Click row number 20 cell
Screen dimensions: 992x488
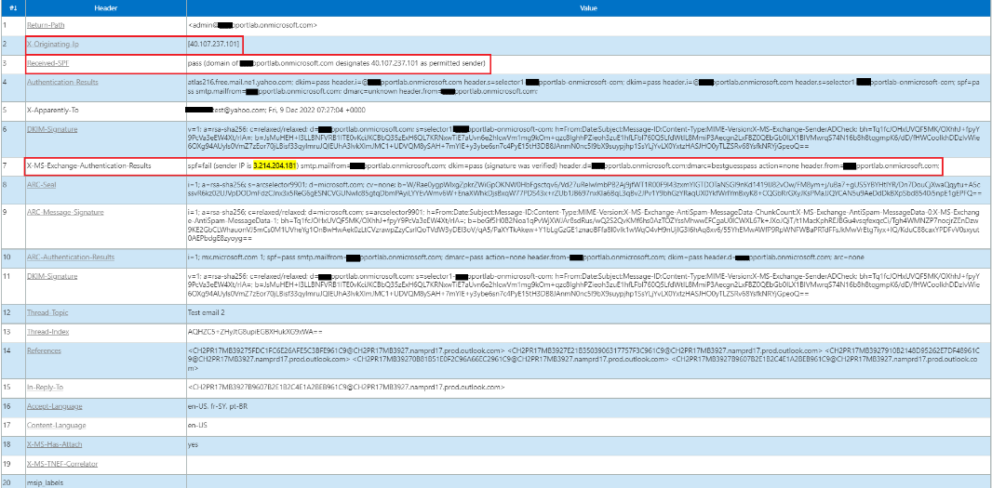click(x=11, y=481)
